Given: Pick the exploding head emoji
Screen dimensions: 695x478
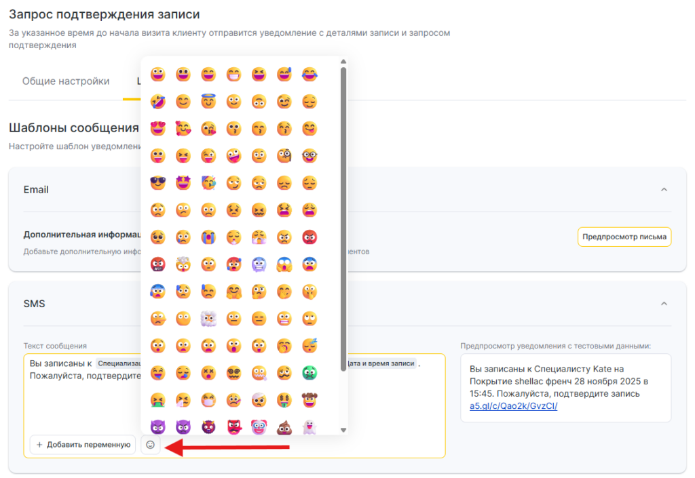Looking at the screenshot, I should [x=183, y=264].
